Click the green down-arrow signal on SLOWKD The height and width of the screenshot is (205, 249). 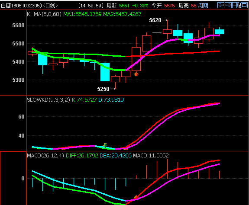105,145
